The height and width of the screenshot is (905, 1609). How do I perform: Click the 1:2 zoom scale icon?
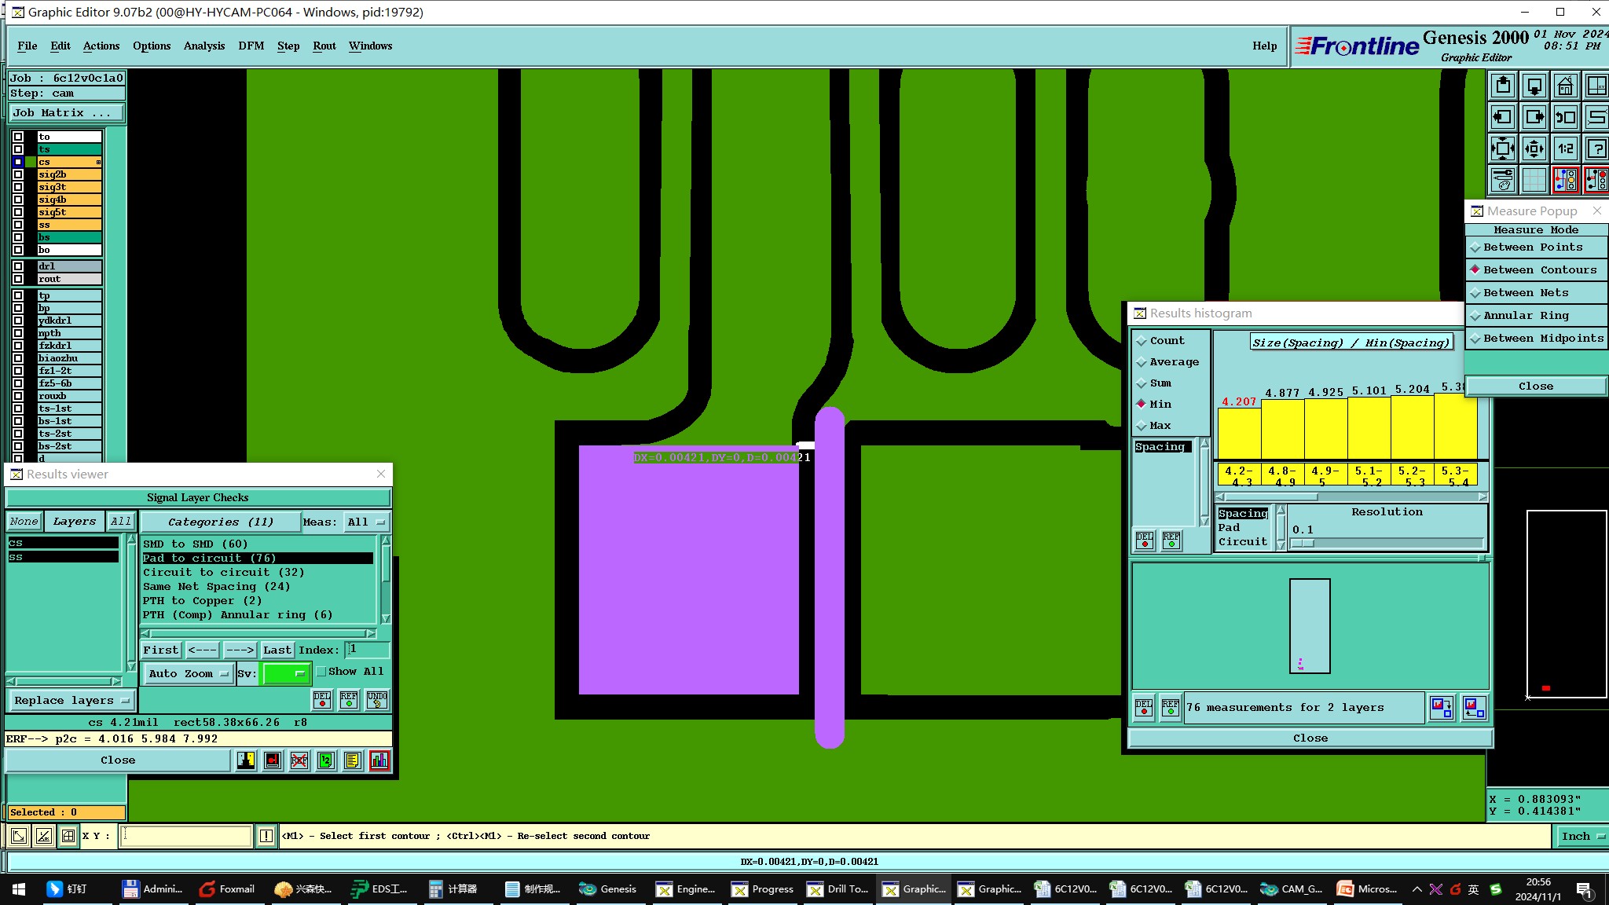(1565, 148)
